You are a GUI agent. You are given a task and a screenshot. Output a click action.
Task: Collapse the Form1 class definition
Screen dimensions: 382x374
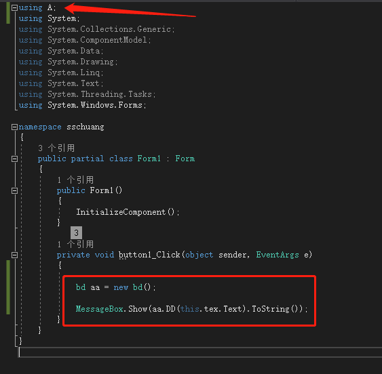point(14,159)
